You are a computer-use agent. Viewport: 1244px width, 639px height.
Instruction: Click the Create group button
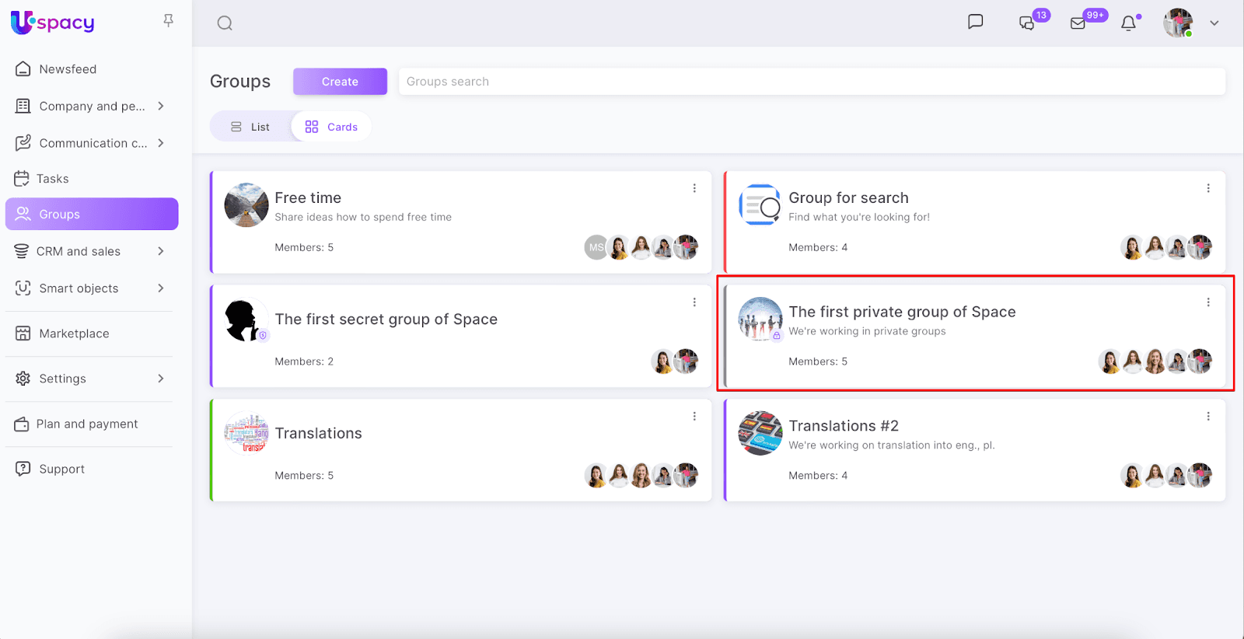point(340,82)
